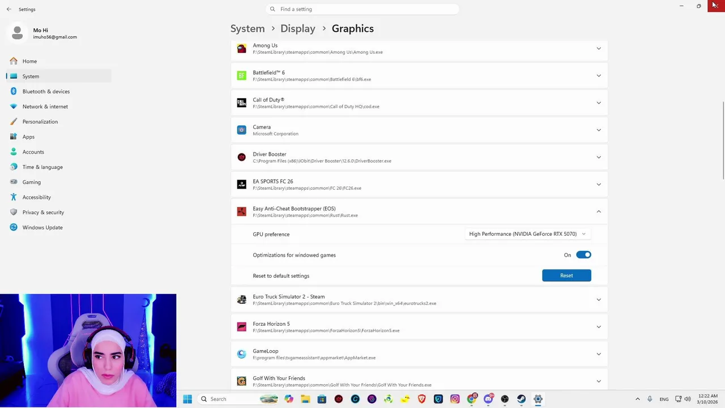Click the microphone tray icon
Image resolution: width=725 pixels, height=408 pixels.
click(650, 399)
